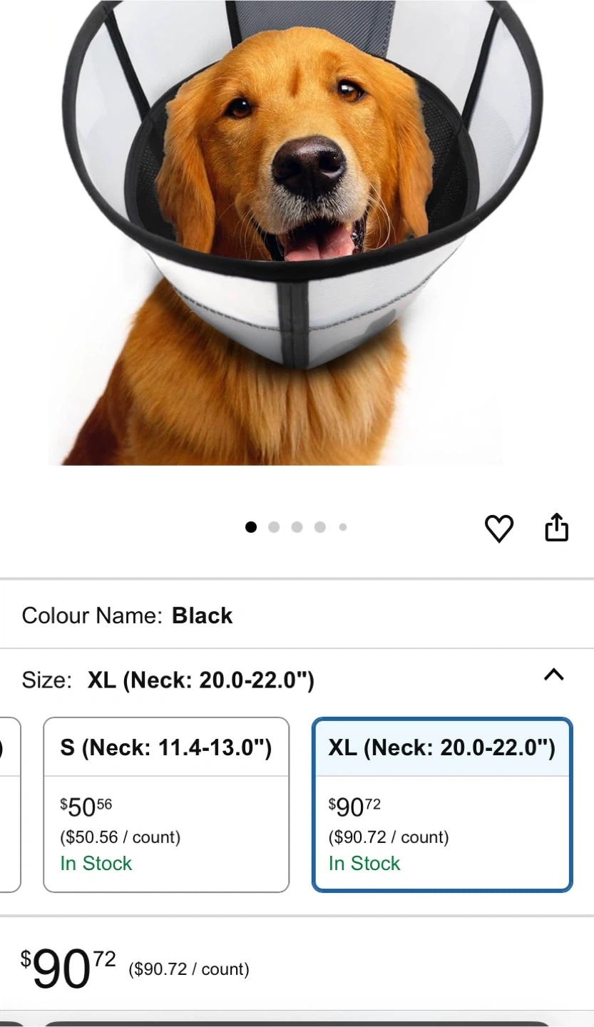Screen dimensions: 594x1027
Task: Select the S (Neck: 11.4-13.0") size option
Action: tap(166, 804)
